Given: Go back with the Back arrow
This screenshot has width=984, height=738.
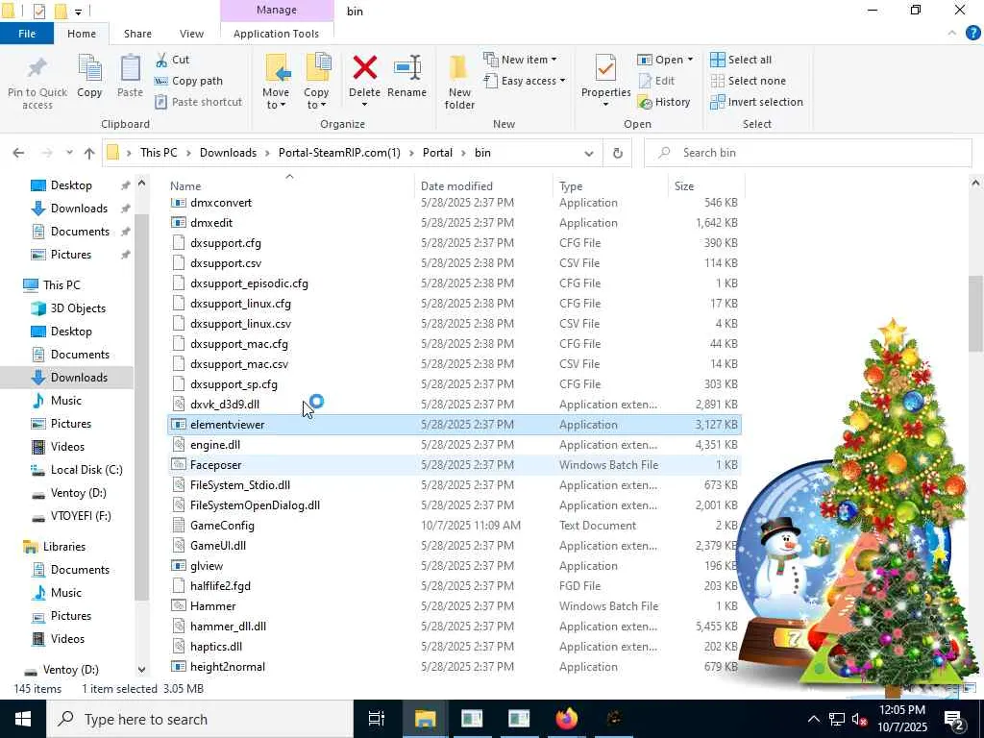Looking at the screenshot, I should [19, 153].
